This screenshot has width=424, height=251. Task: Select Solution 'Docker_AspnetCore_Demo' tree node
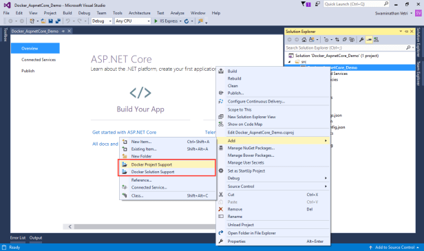337,56
